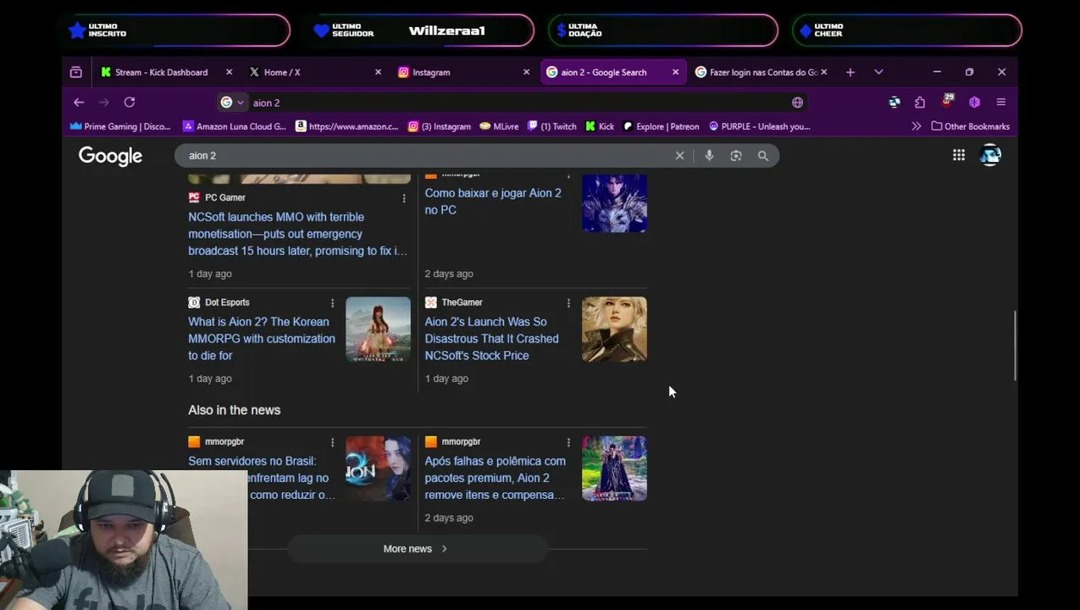Screen dimensions: 1080x610
Task: Open a new browser tab
Action: coord(850,72)
